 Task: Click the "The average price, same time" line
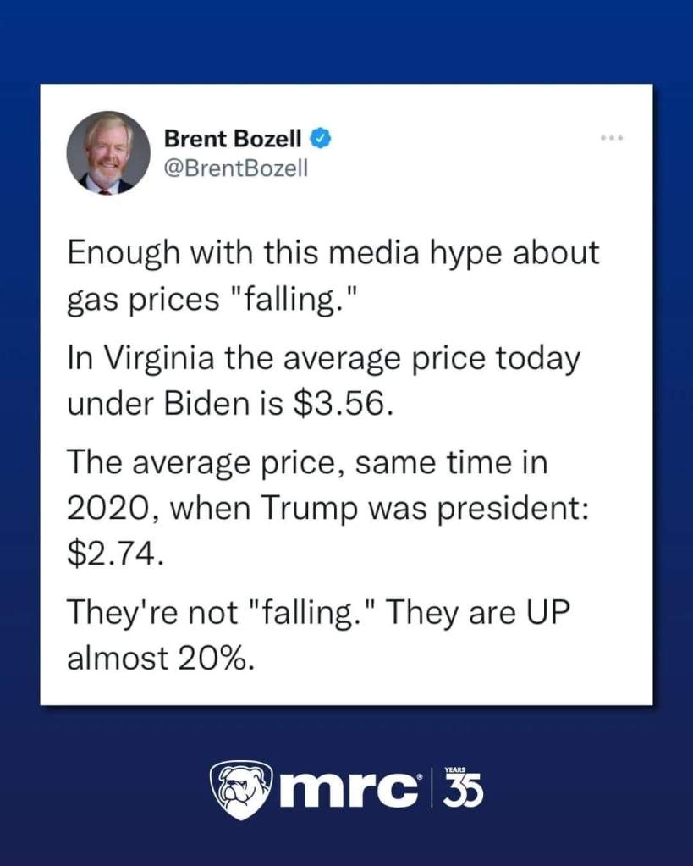(x=306, y=463)
